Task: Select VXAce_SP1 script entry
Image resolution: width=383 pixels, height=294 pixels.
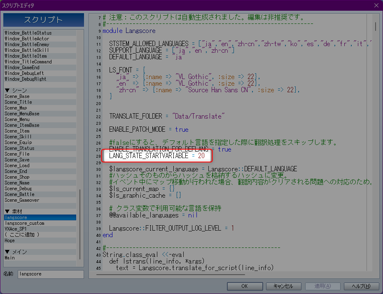Action: click(40, 229)
